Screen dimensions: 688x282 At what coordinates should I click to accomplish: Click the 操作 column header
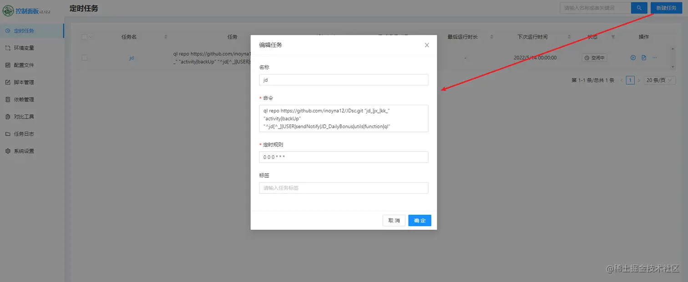pos(644,37)
